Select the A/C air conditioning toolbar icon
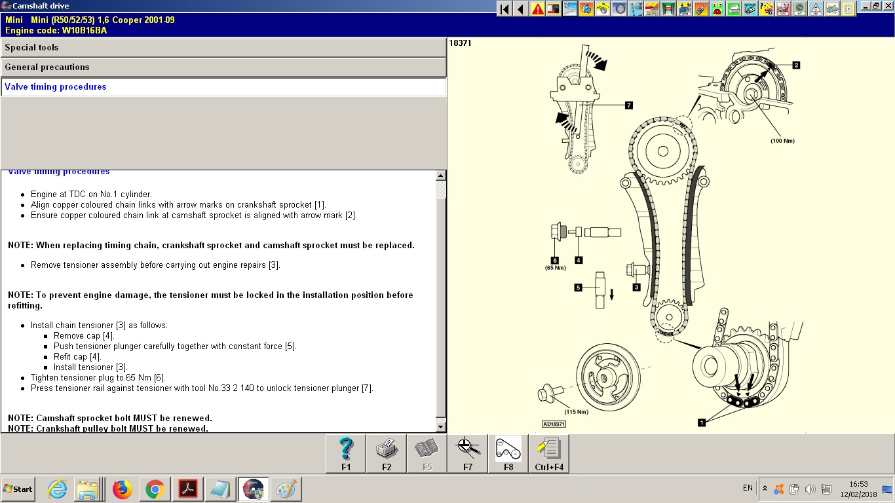 [x=799, y=9]
